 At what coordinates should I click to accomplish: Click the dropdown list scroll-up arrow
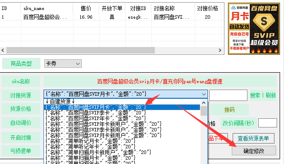tap(204, 103)
